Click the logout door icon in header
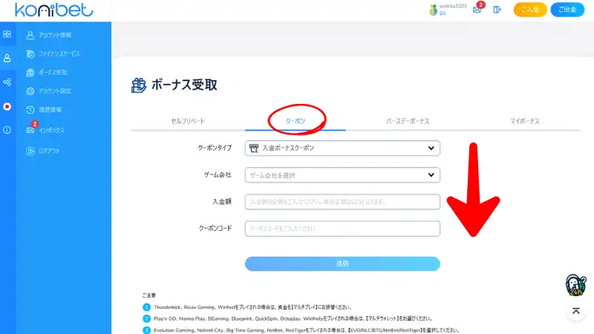This screenshot has height=334, width=594. click(497, 10)
